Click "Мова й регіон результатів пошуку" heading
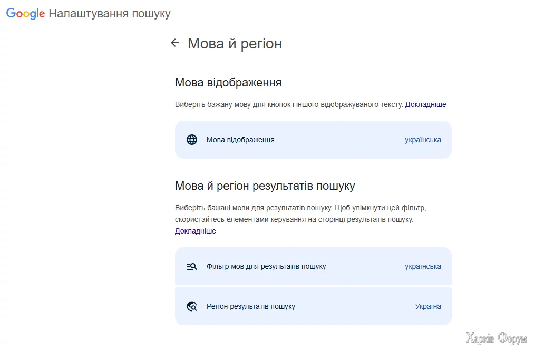This screenshot has height=350, width=535. pos(265,186)
